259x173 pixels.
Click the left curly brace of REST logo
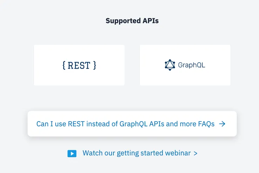click(64, 65)
